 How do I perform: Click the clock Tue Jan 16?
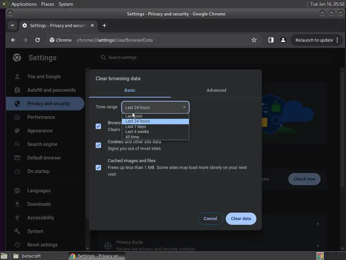327,4
